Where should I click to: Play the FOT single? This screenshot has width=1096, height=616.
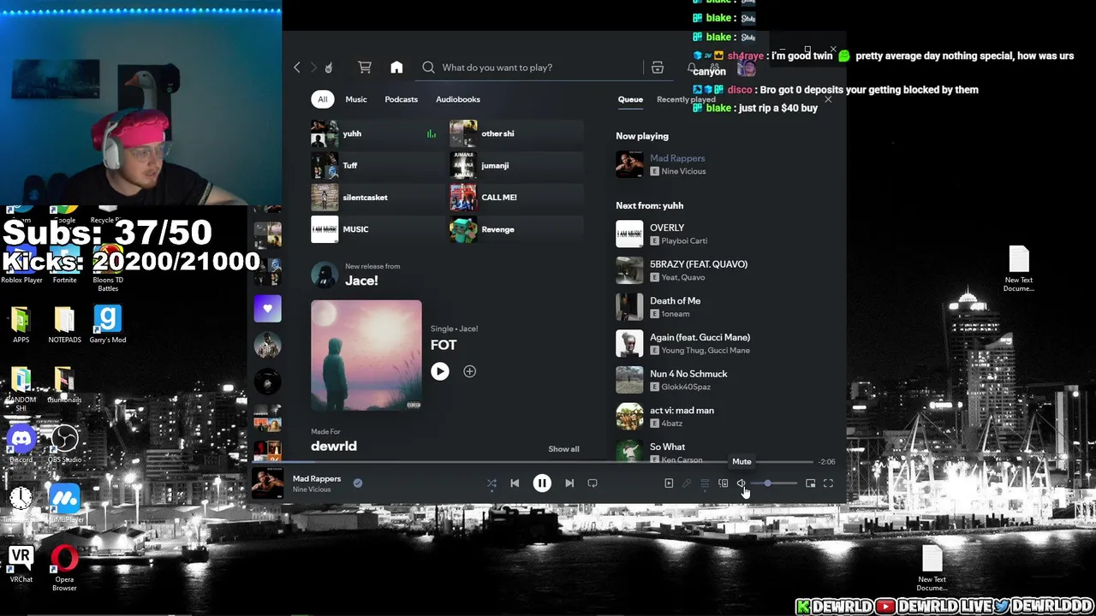[440, 371]
